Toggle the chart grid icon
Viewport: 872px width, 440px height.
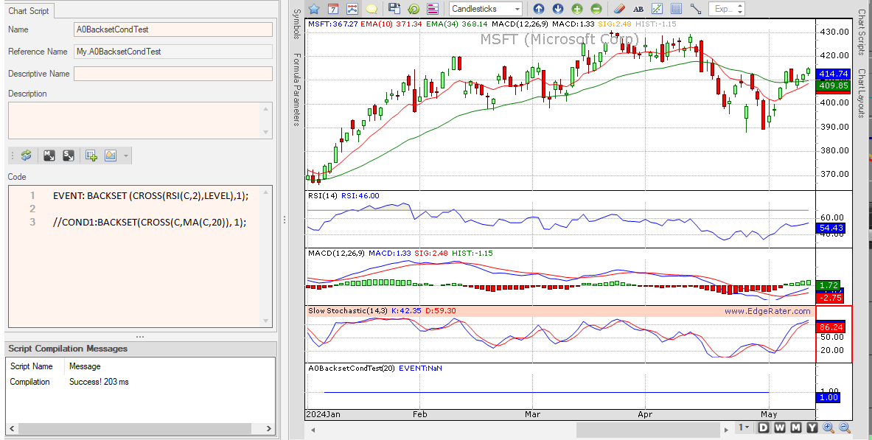pyautogui.click(x=676, y=9)
